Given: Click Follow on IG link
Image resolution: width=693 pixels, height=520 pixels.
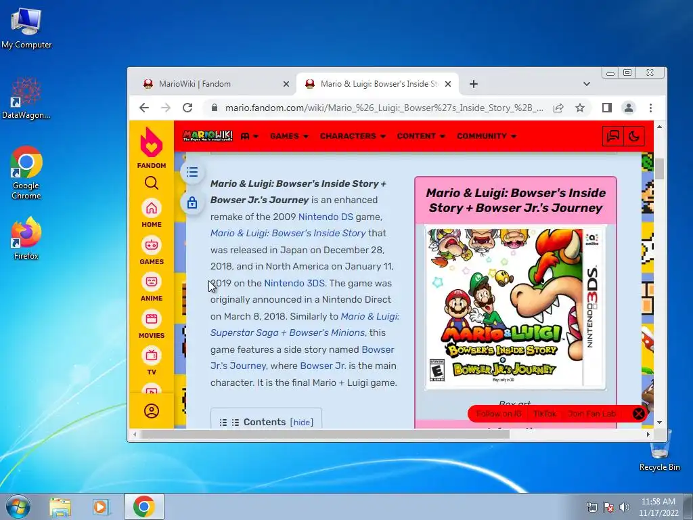Looking at the screenshot, I should point(499,414).
